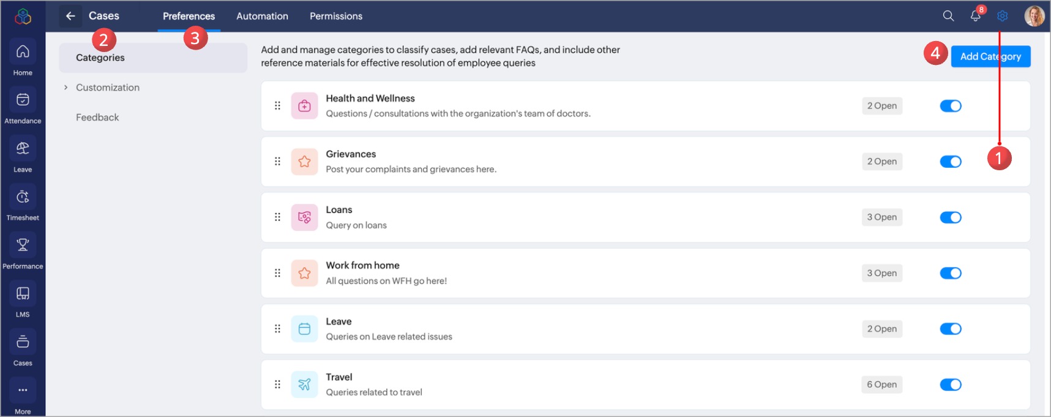Open Performance trophy icon
This screenshot has width=1051, height=417.
coord(23,246)
